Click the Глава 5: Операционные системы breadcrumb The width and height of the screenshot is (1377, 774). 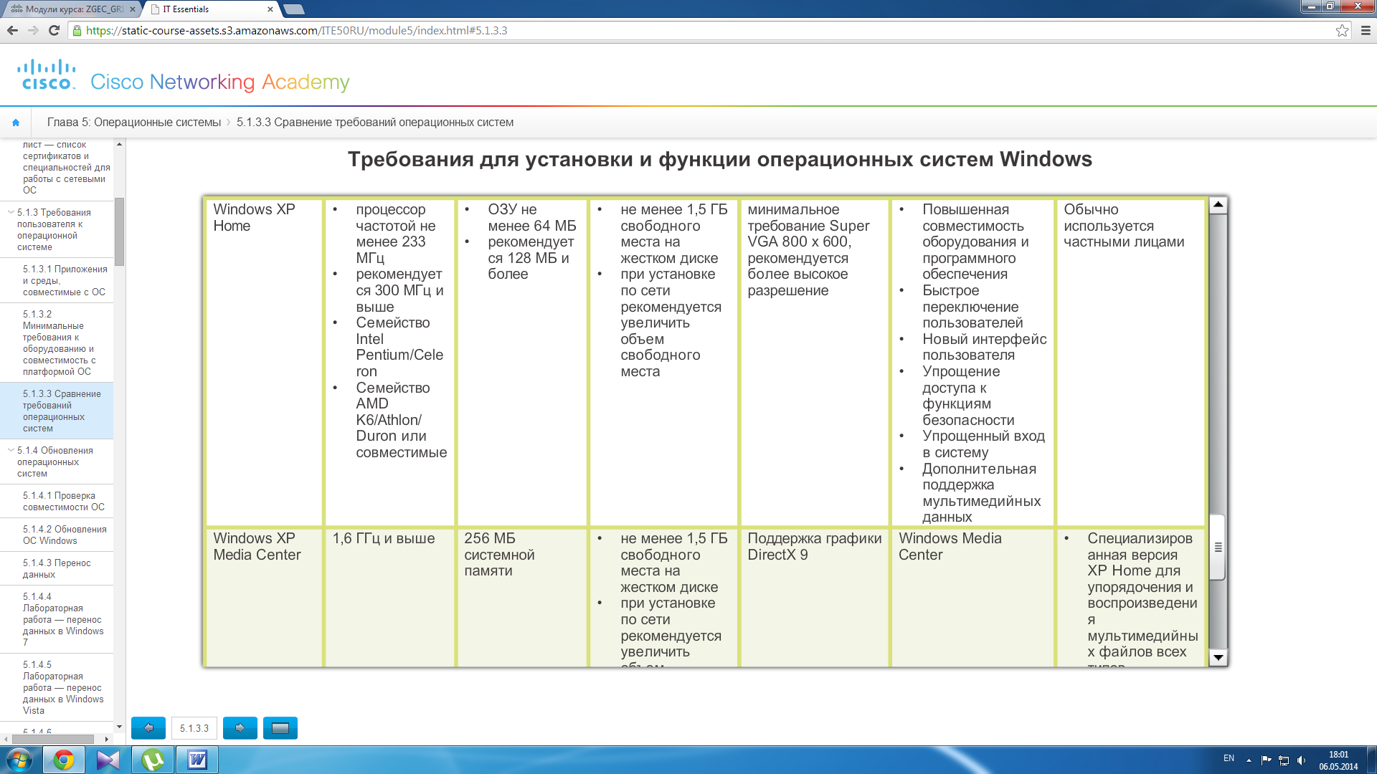(134, 123)
